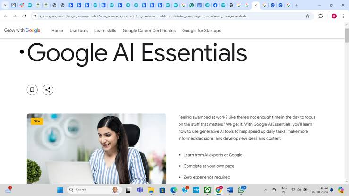349x196 pixels.
Task: Switch to the Facebook tab
Action: pos(215,5)
